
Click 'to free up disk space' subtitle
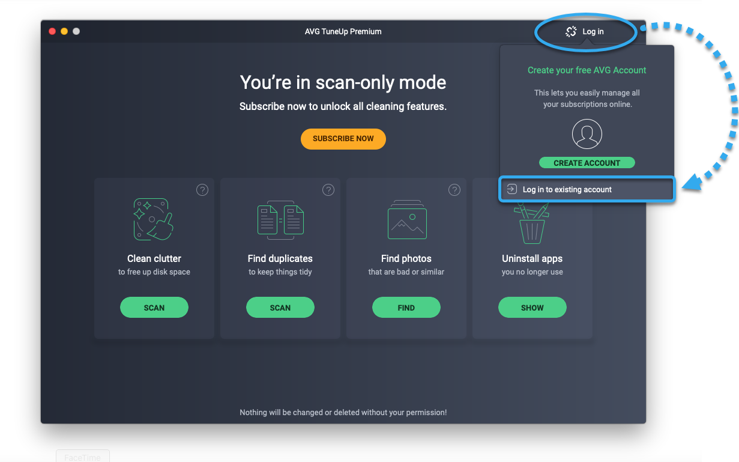tap(154, 272)
